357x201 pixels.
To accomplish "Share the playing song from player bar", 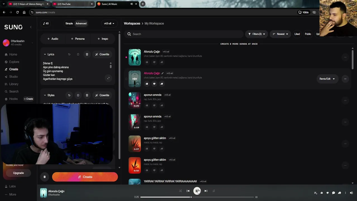I will [x=339, y=193].
